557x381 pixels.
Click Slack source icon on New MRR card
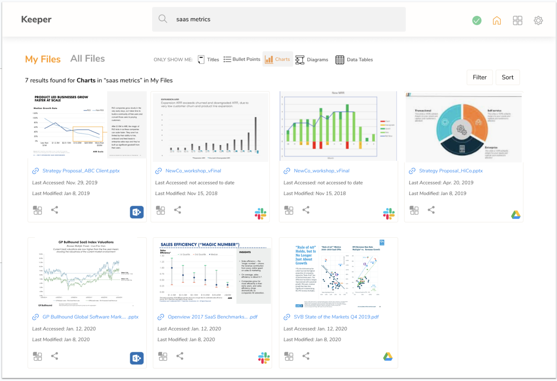coord(389,214)
